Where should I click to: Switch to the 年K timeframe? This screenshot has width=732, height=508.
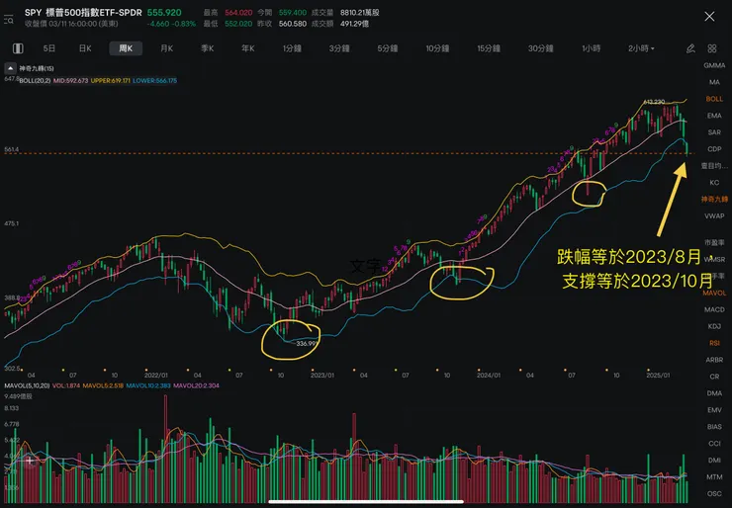(x=248, y=48)
